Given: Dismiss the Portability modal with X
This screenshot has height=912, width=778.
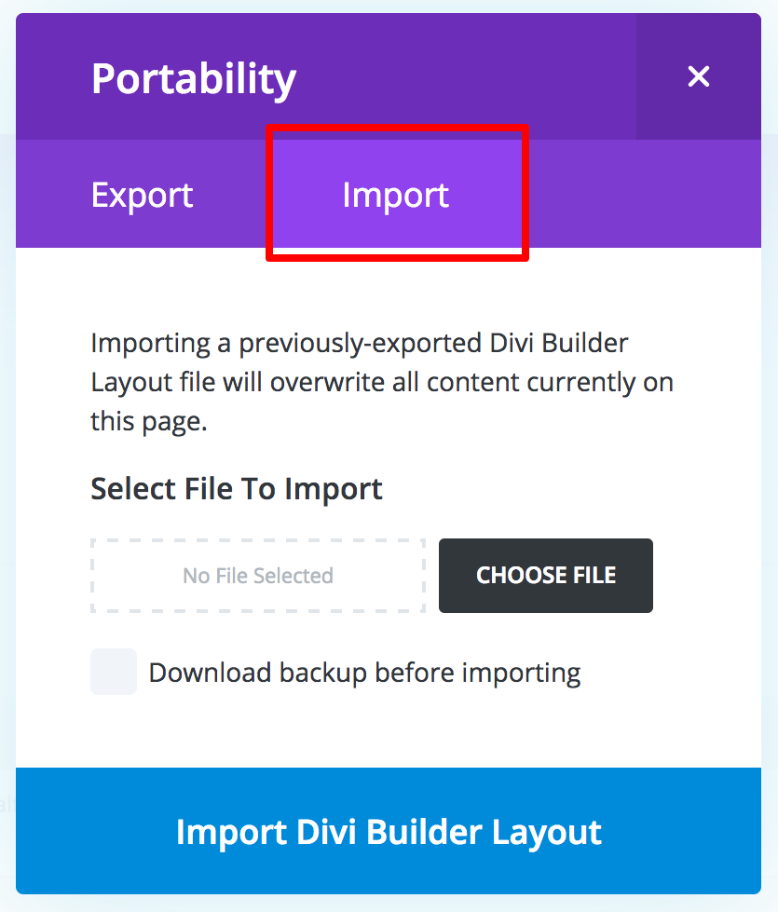Looking at the screenshot, I should (x=698, y=76).
